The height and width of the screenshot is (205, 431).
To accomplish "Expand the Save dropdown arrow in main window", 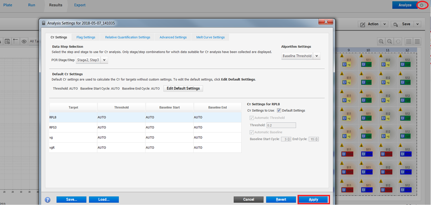I will [418, 24].
